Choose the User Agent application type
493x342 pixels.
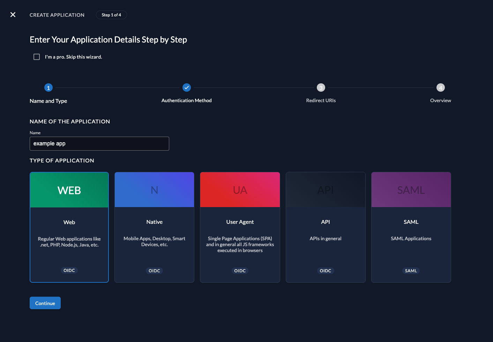click(240, 227)
